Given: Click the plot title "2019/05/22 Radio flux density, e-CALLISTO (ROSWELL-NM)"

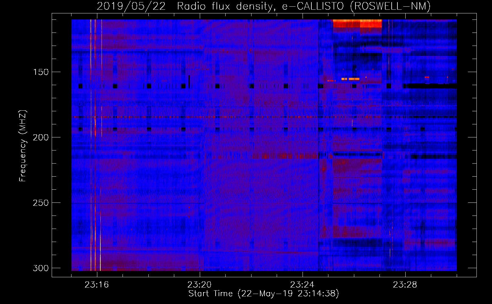Looking at the screenshot, I should coord(264,6).
